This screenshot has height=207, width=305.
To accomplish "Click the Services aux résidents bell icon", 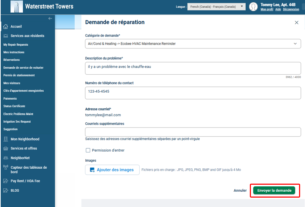I will [6, 36].
